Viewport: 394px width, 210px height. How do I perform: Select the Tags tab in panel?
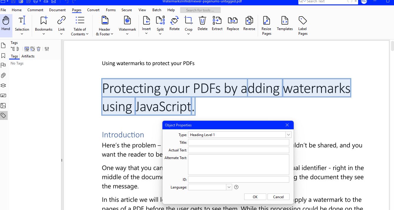click(14, 56)
